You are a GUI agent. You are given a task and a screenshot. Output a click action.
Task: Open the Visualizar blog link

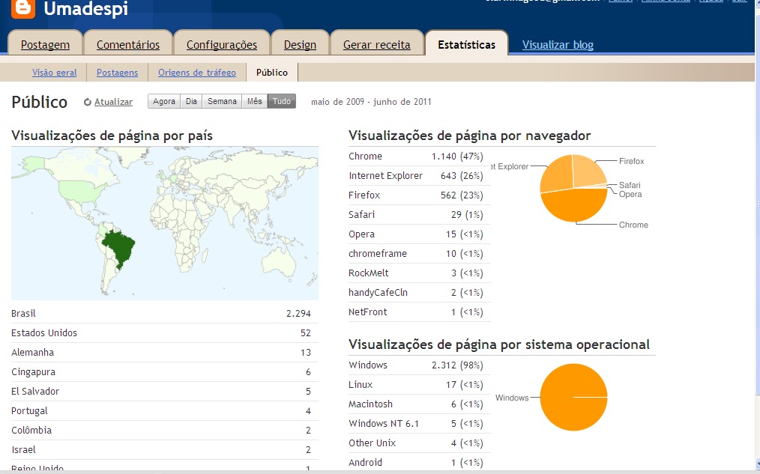coord(558,44)
